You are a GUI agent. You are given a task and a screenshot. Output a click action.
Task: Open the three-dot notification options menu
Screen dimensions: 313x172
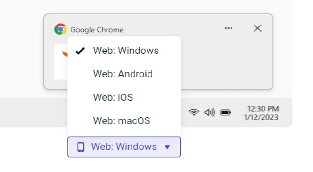point(228,28)
